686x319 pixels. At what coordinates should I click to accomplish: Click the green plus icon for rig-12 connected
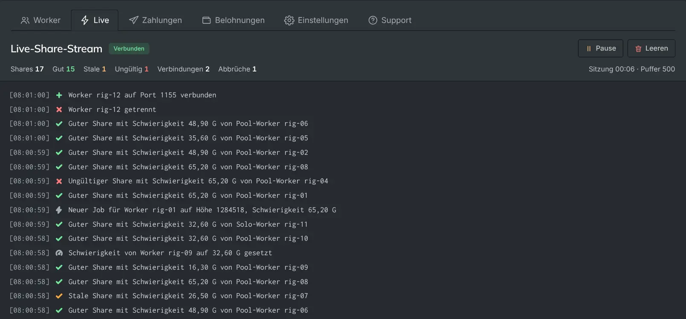coord(59,95)
